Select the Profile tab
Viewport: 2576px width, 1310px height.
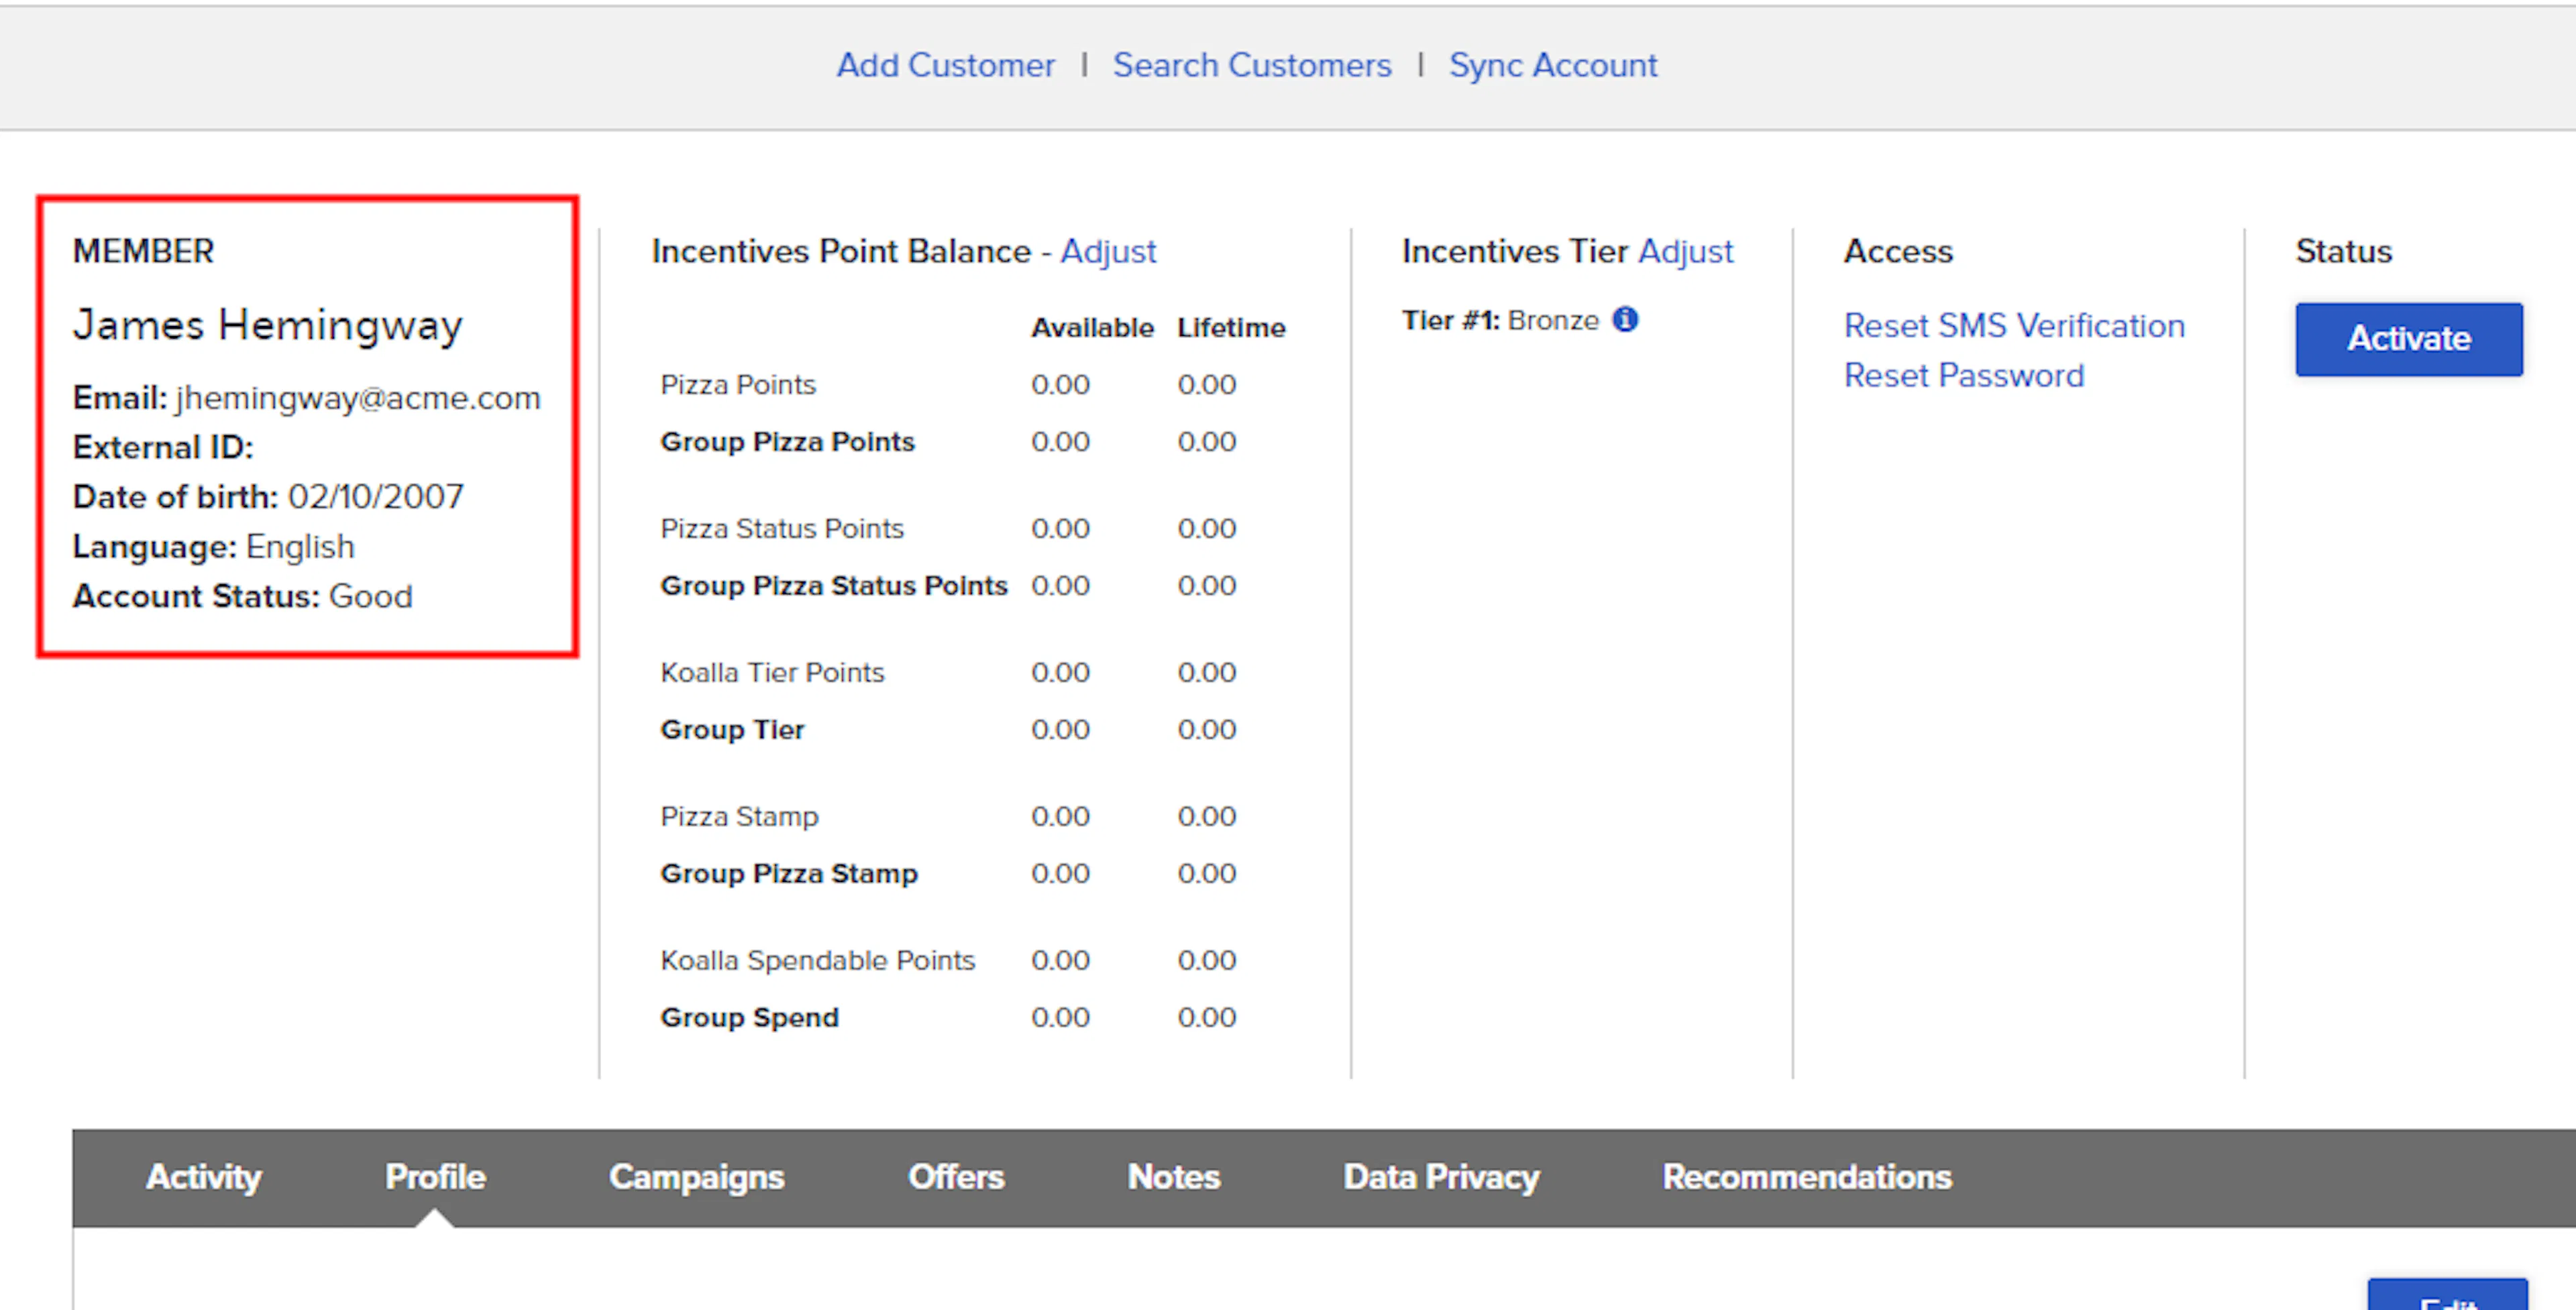tap(435, 1177)
